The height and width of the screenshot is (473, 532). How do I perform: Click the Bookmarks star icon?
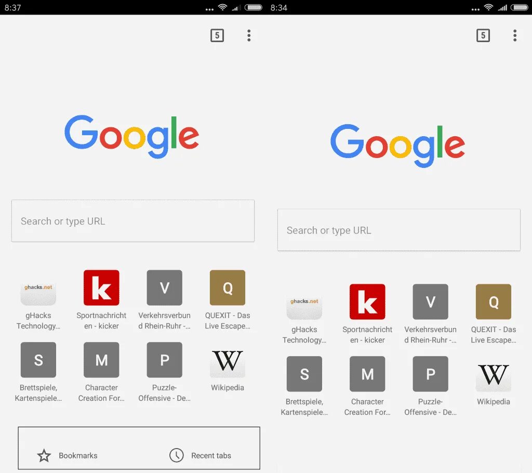click(x=44, y=456)
